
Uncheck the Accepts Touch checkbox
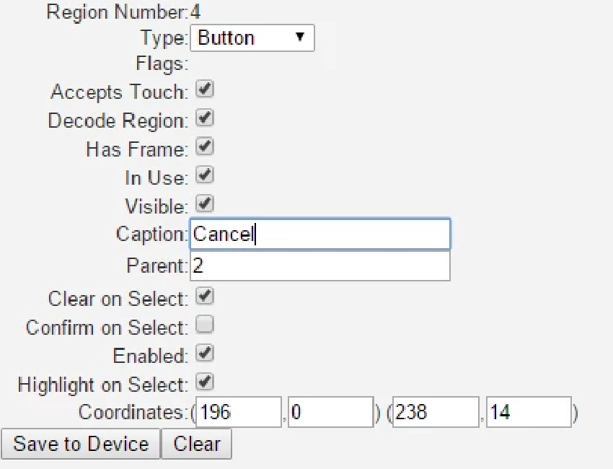pyautogui.click(x=205, y=89)
